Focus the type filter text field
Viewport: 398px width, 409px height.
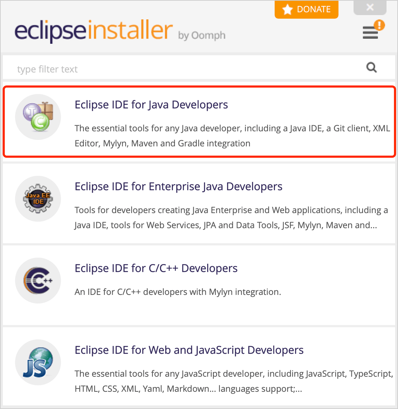click(x=199, y=67)
